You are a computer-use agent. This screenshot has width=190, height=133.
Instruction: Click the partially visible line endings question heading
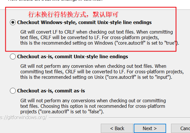tap(55, 1)
